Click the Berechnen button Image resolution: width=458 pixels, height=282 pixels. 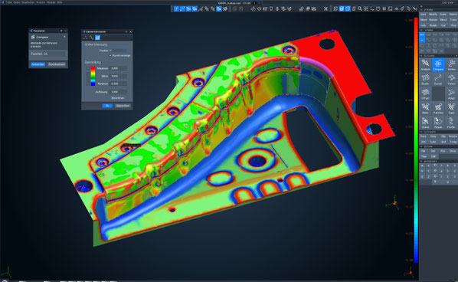[118, 98]
